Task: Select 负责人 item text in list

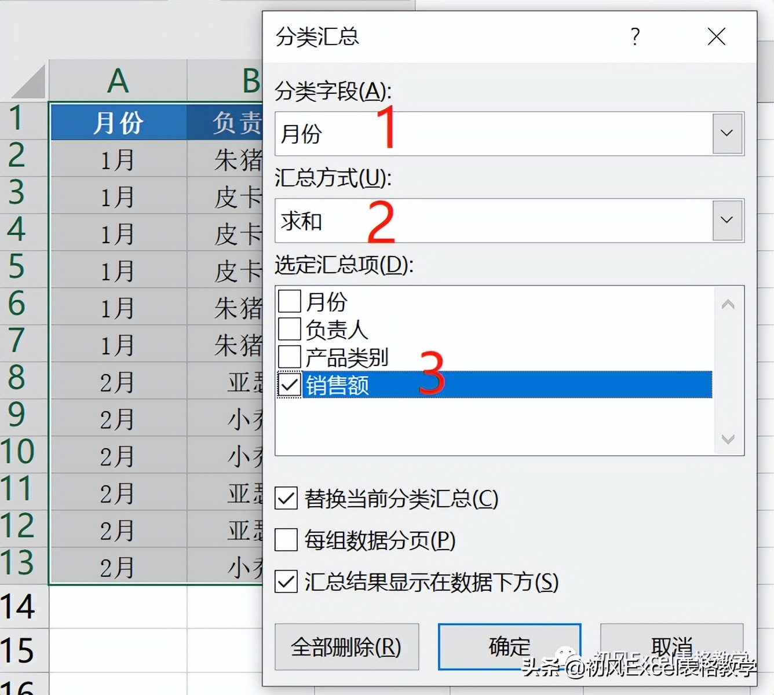Action: point(337,329)
